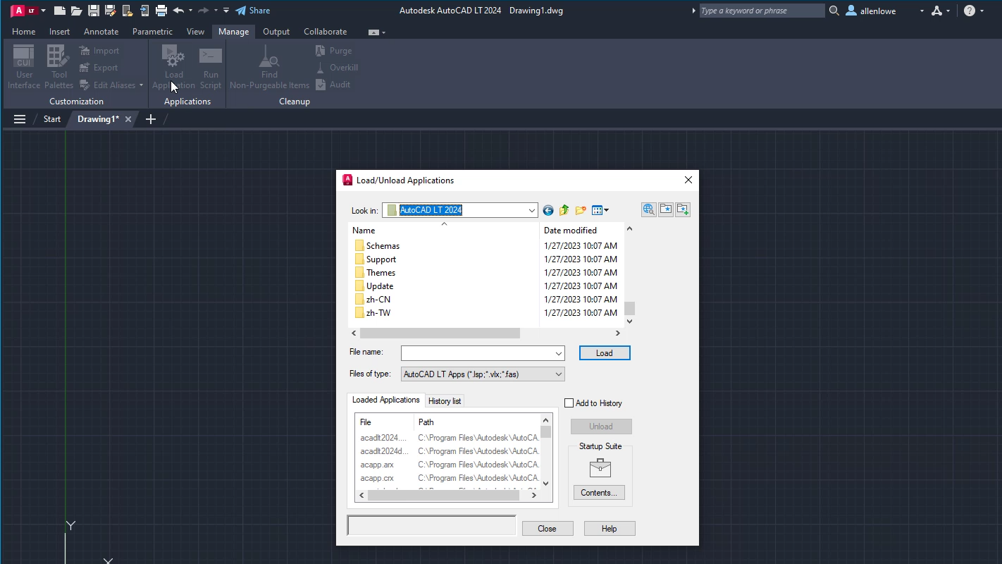This screenshot has width=1002, height=564.
Task: Select the zh-CN folder in file list
Action: [x=378, y=299]
